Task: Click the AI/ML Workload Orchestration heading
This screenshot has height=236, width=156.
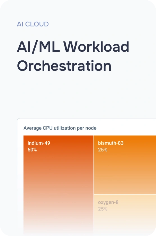Action: (x=73, y=56)
